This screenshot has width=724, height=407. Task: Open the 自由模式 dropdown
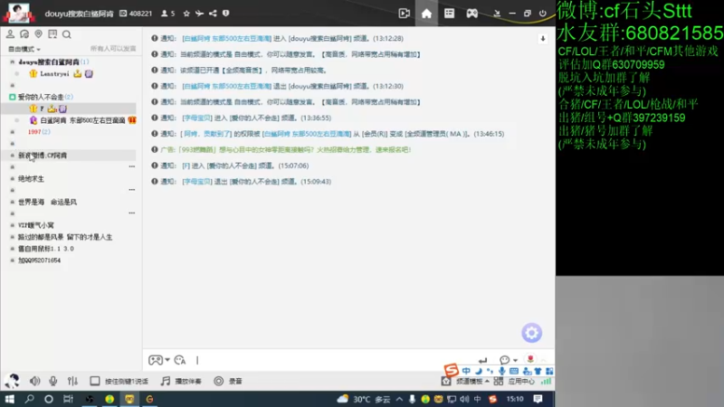pyautogui.click(x=24, y=49)
